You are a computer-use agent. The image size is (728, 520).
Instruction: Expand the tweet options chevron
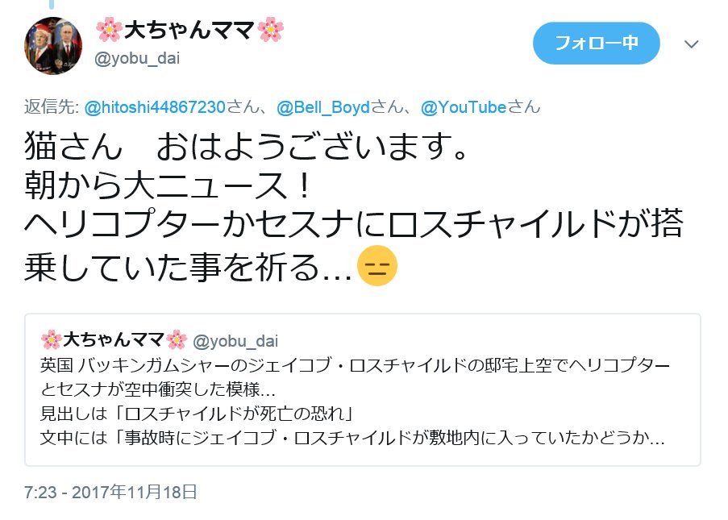click(x=692, y=44)
